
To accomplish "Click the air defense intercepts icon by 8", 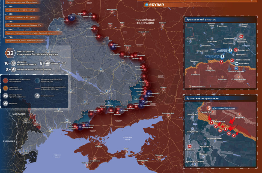I will coord(47,63).
